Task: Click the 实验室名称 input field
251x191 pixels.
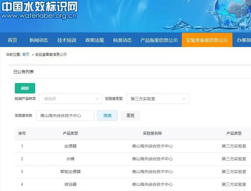Action: [65, 116]
